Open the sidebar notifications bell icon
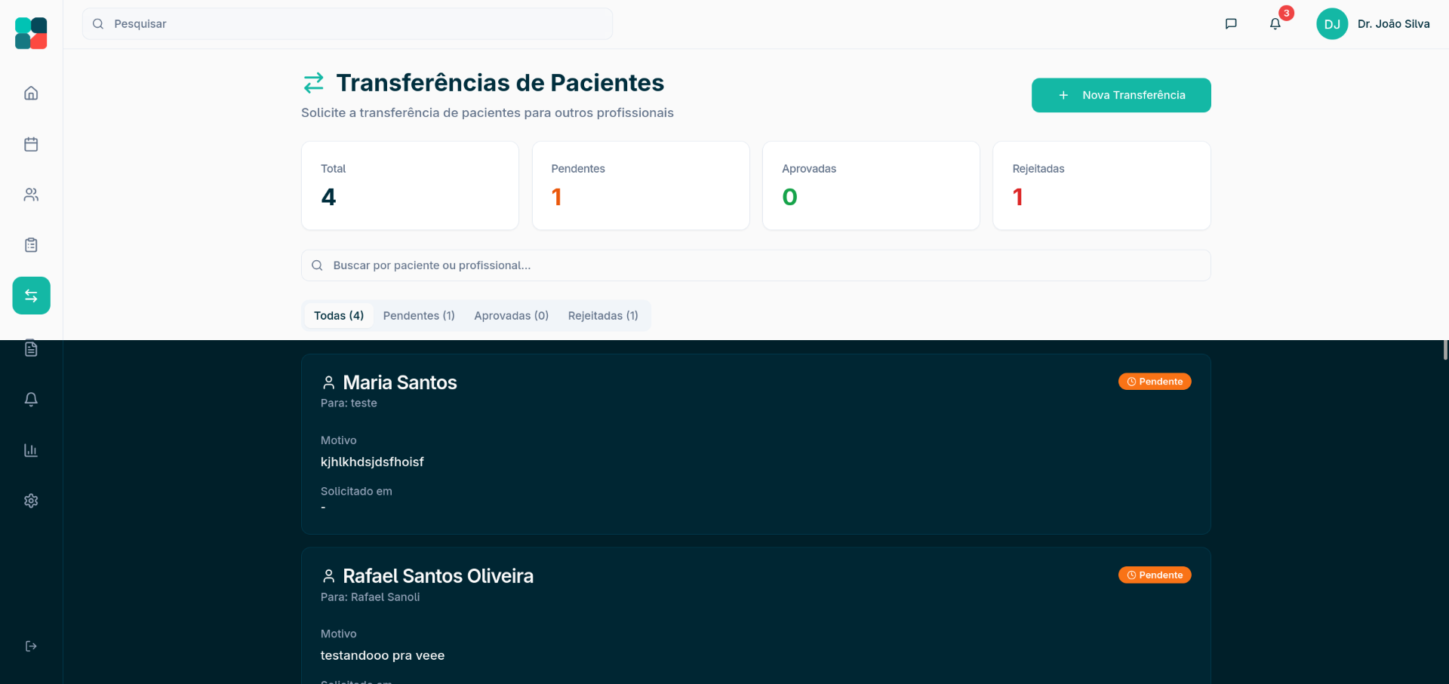1449x684 pixels. click(x=31, y=400)
